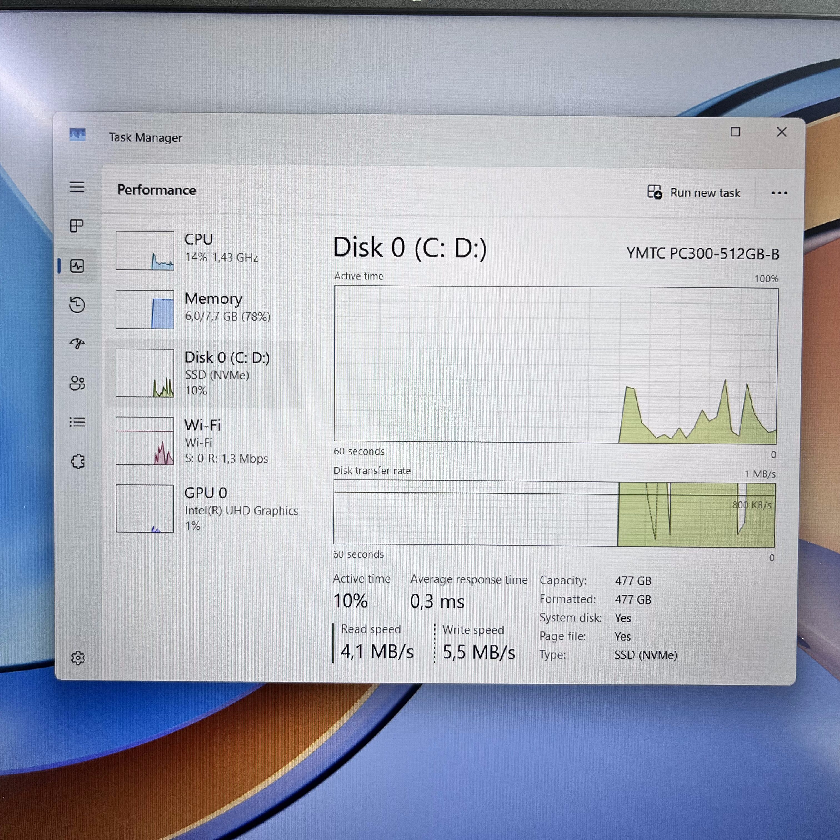Screen dimensions: 840x840
Task: Open the Startup apps page icon
Action: point(77,344)
